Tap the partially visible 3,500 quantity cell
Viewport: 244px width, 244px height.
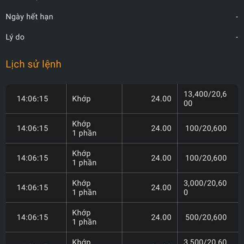pos(205,241)
